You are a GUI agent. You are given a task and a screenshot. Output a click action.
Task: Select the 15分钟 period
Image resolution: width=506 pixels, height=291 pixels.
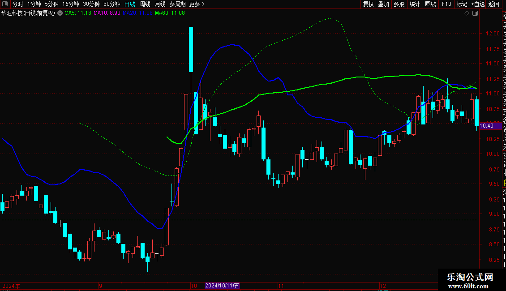click(x=71, y=4)
